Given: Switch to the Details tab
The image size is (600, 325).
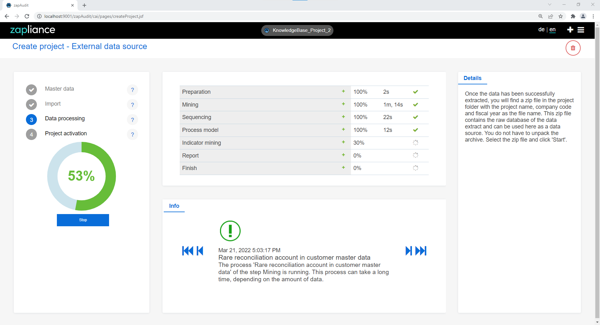Looking at the screenshot, I should coord(472,78).
